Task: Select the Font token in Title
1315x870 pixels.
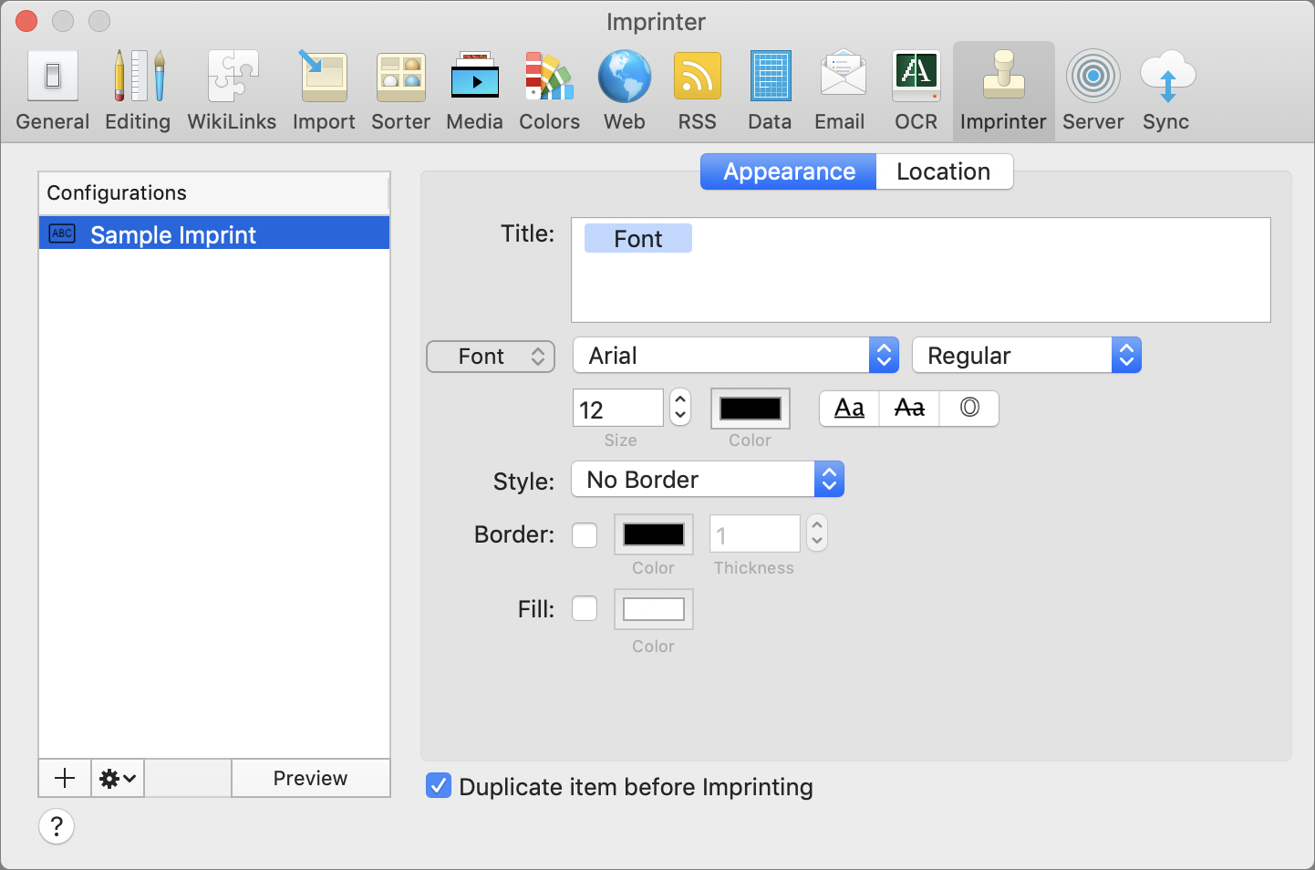Action: click(638, 238)
